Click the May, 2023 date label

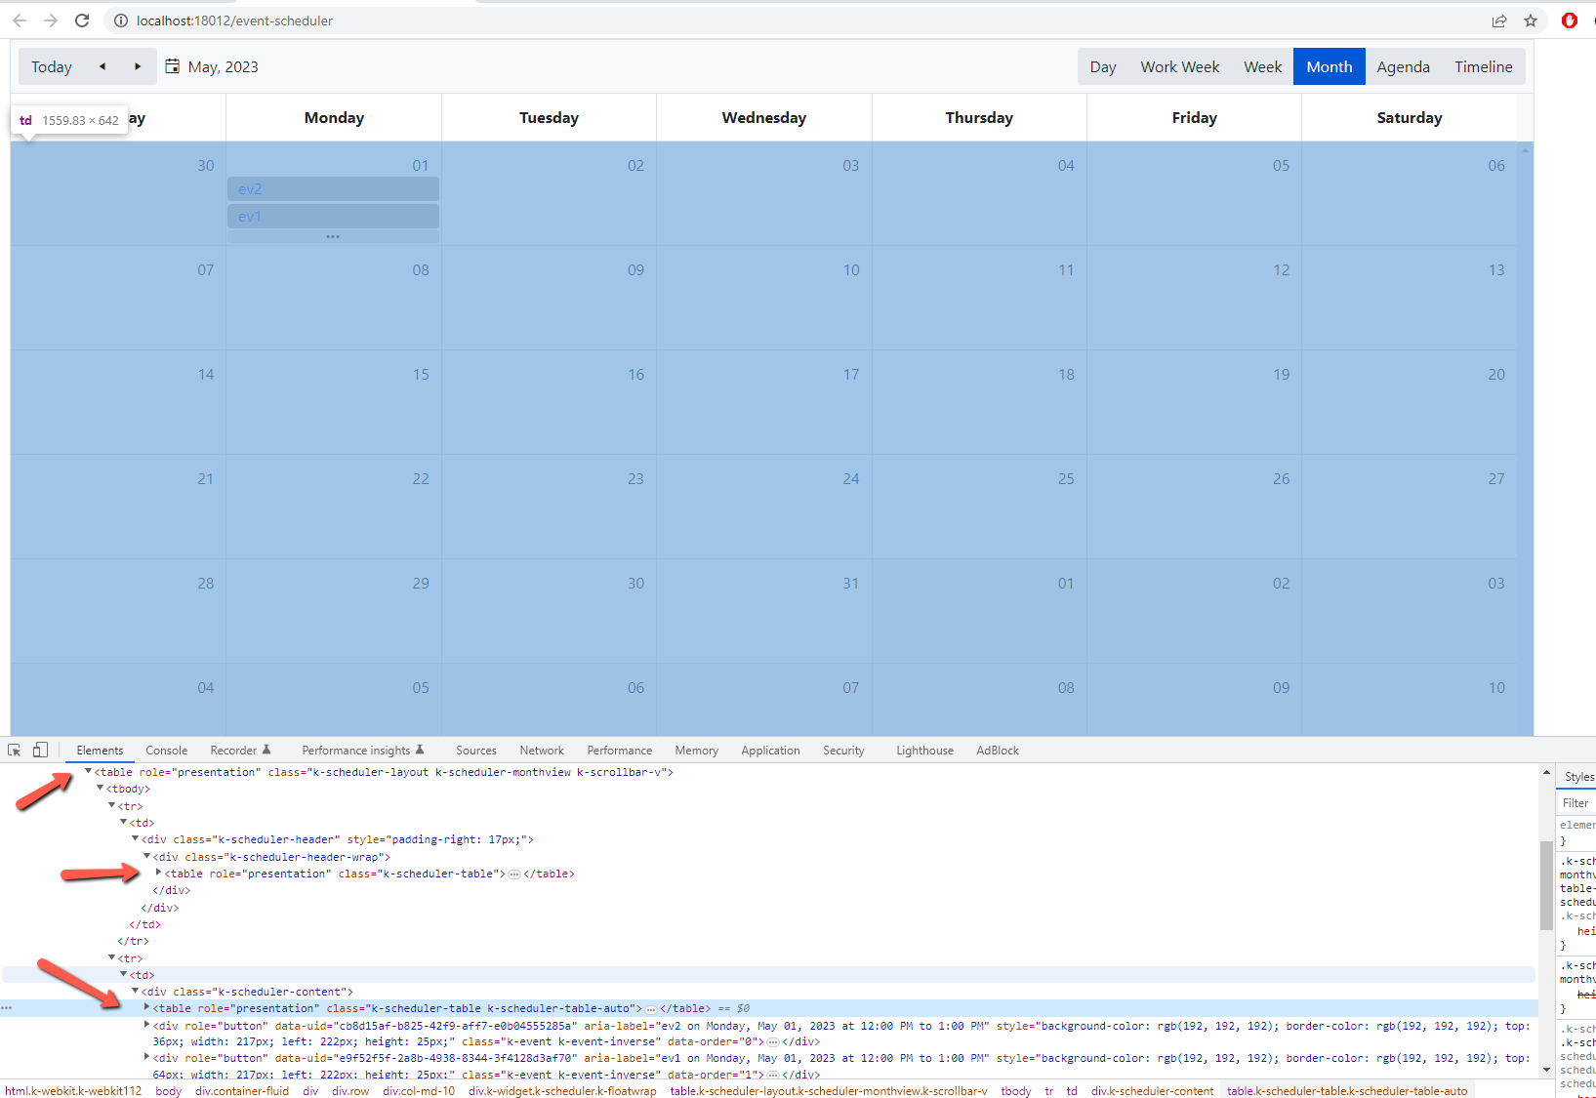(x=224, y=66)
